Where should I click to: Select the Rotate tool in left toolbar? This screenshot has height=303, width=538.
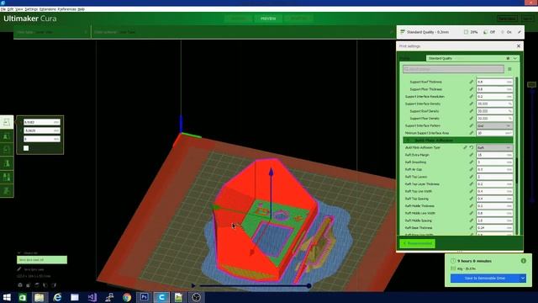(7, 150)
